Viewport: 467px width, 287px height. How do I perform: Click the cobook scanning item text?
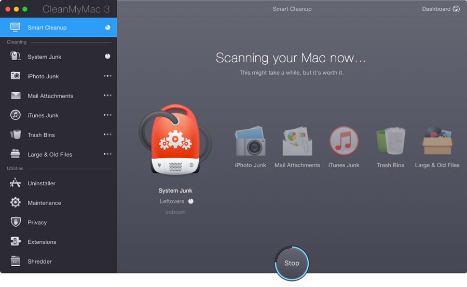click(x=175, y=212)
